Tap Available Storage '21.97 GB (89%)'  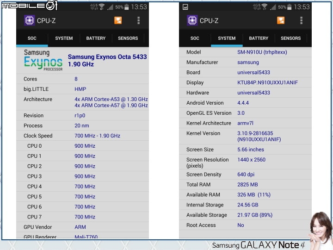pos(255,215)
